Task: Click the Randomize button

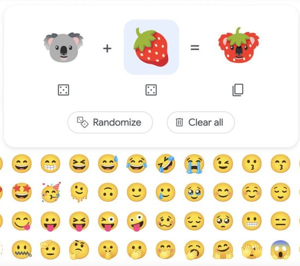Action: 110,122
